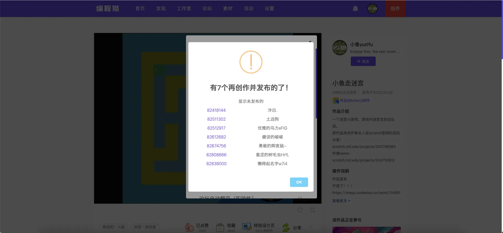The width and height of the screenshot is (503, 233).
Task: Open work ID 82612682
Action: [216, 137]
